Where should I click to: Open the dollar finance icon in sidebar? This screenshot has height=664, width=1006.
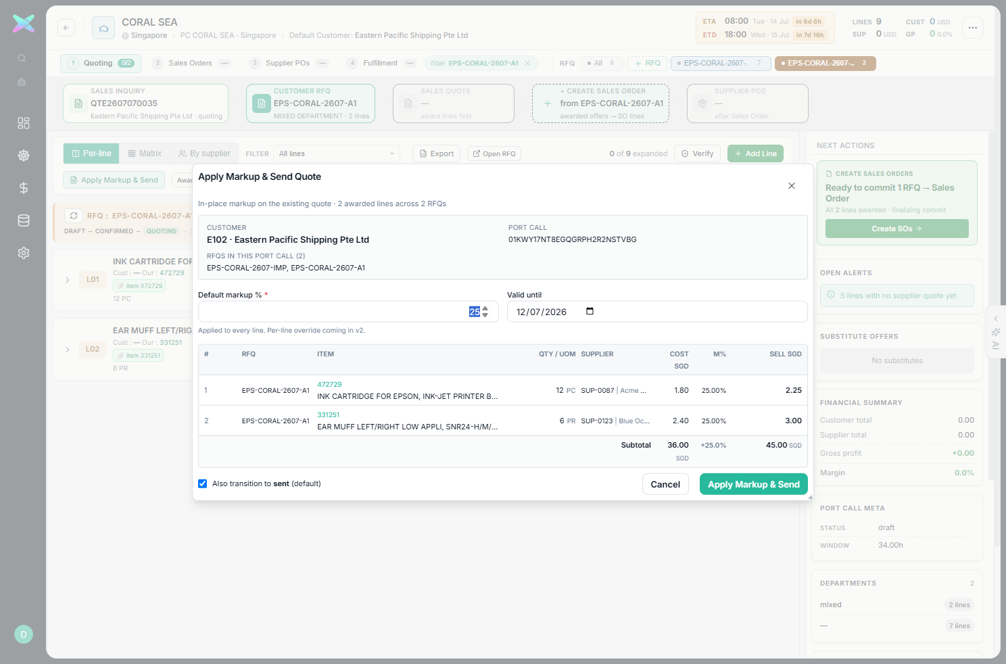click(x=24, y=188)
